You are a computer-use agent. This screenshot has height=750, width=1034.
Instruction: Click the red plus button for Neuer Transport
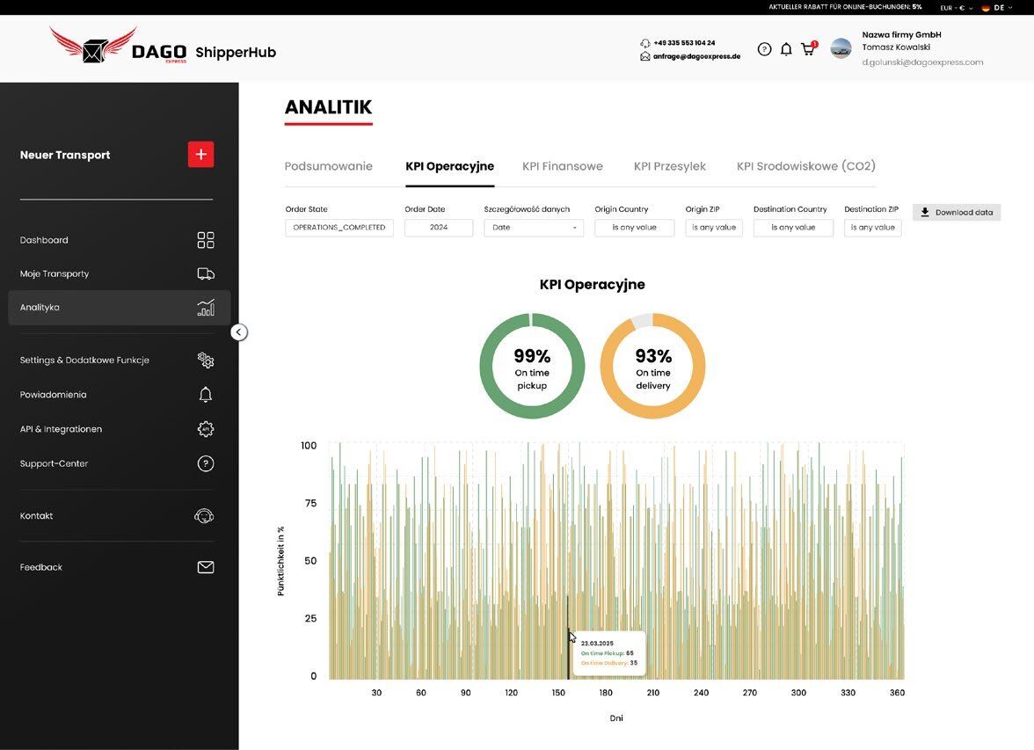pyautogui.click(x=200, y=155)
